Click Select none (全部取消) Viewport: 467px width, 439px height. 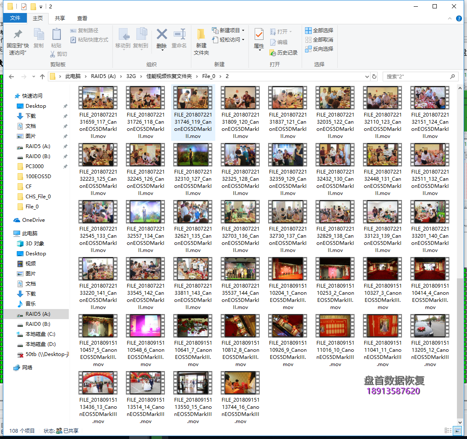point(319,39)
